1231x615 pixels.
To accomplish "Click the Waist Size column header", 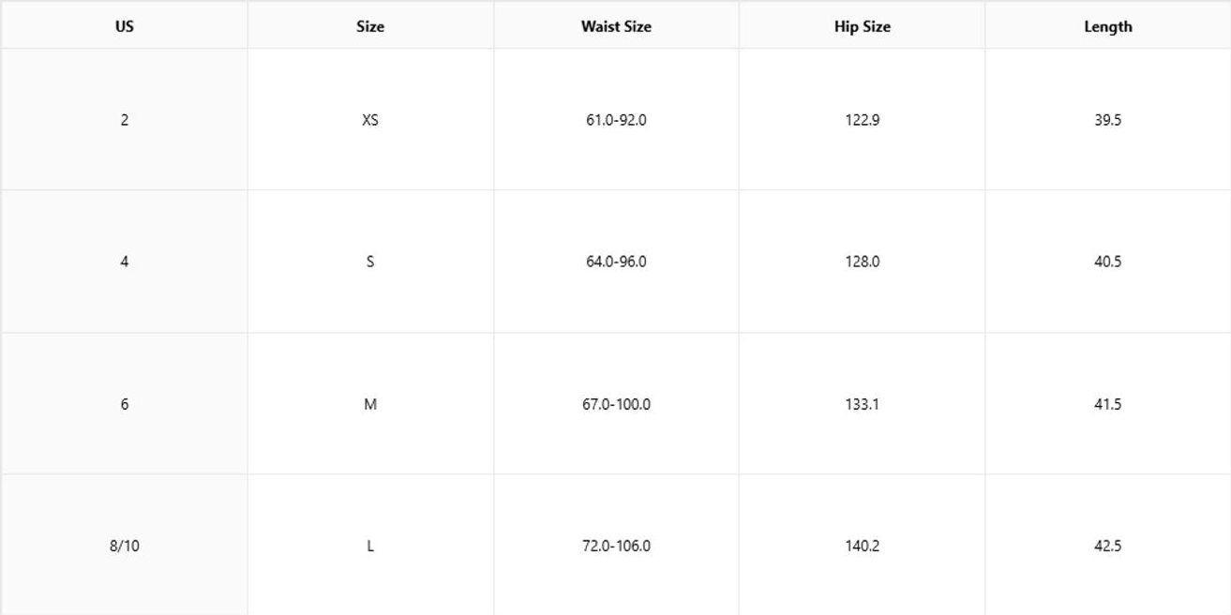I will coord(616,26).
